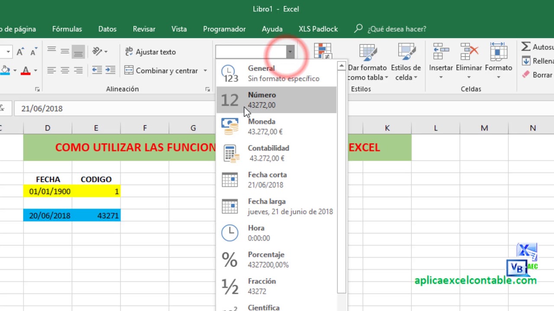Image resolution: width=554 pixels, height=311 pixels.
Task: Click the Autosuma sigma icon
Action: (526, 47)
